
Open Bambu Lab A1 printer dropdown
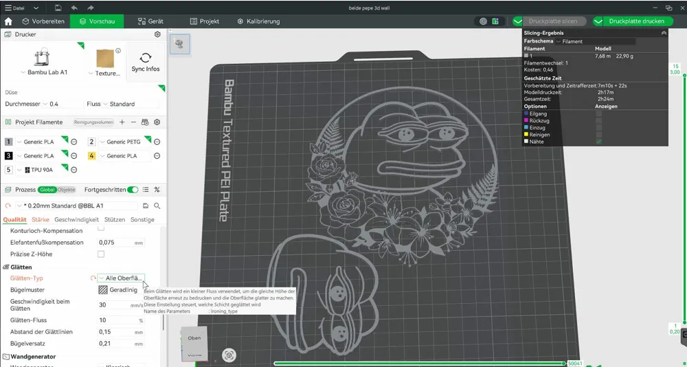click(x=23, y=72)
